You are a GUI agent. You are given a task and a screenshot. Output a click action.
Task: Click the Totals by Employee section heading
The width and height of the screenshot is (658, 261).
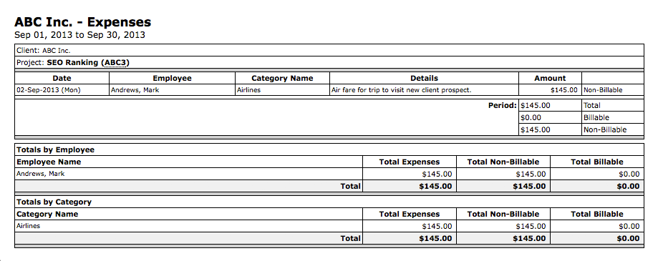pos(55,149)
